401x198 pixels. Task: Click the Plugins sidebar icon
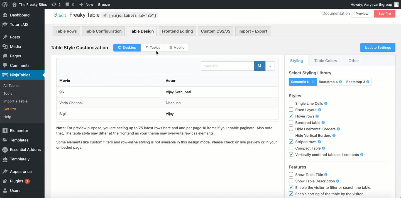point(5,181)
